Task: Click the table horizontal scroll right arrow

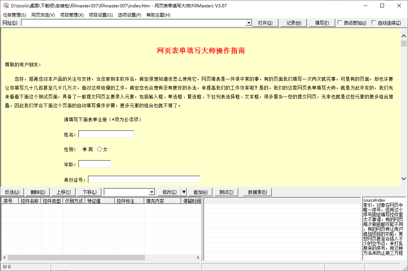Action: tap(198, 257)
